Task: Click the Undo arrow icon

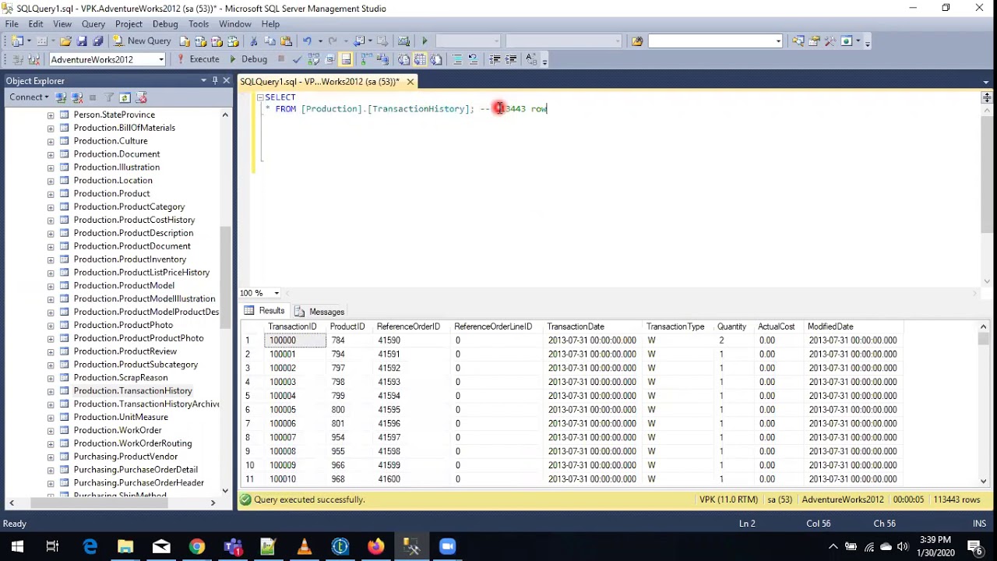Action: pos(307,41)
